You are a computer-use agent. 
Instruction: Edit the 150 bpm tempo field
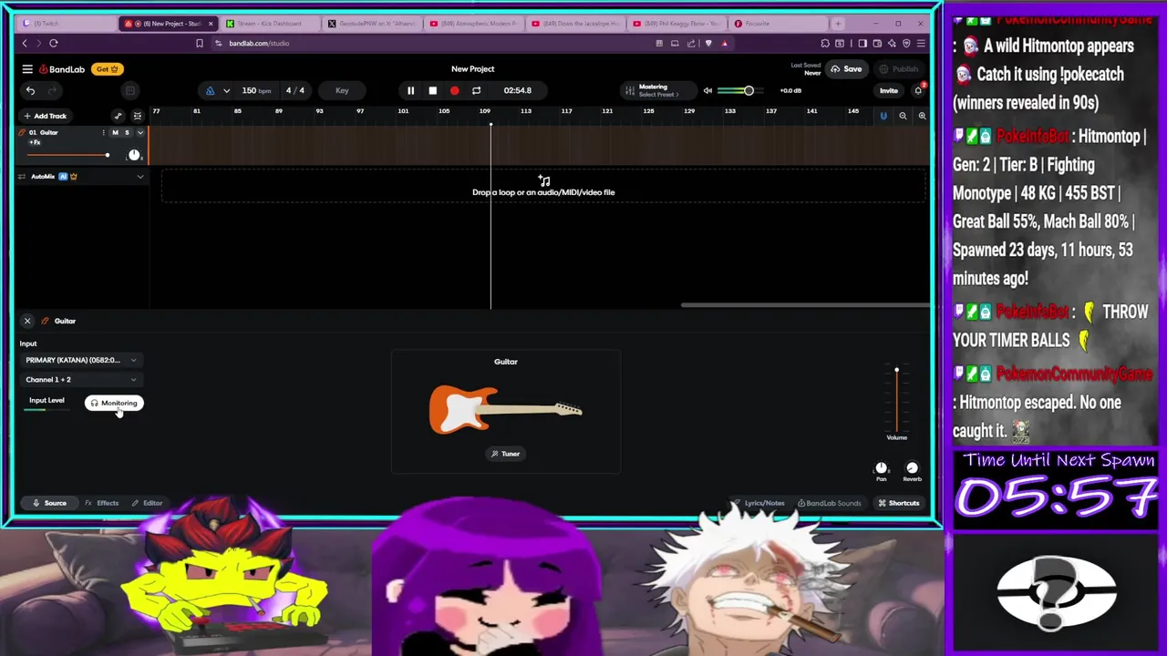(x=255, y=90)
